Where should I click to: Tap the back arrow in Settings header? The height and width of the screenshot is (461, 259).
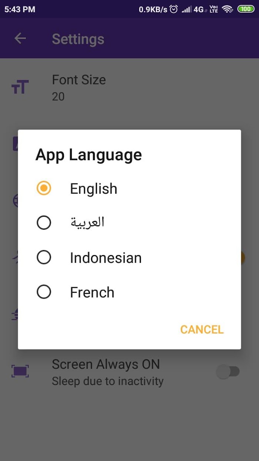pyautogui.click(x=20, y=39)
